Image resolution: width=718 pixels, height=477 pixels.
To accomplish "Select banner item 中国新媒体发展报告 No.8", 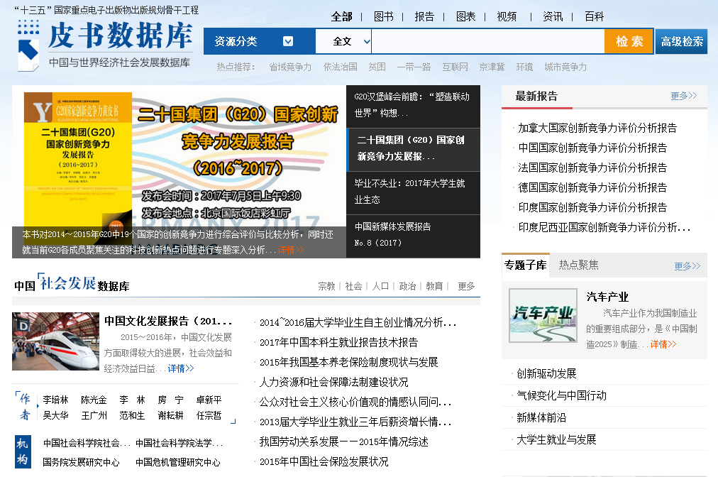I will click(x=413, y=234).
